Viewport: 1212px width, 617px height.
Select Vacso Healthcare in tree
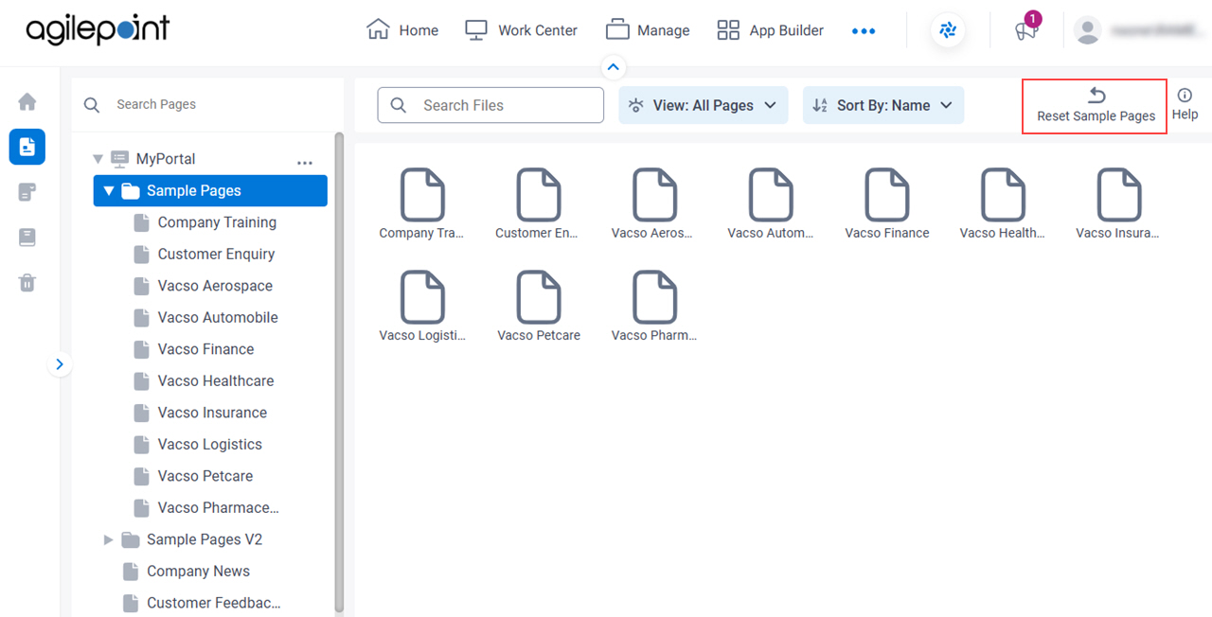tap(216, 380)
